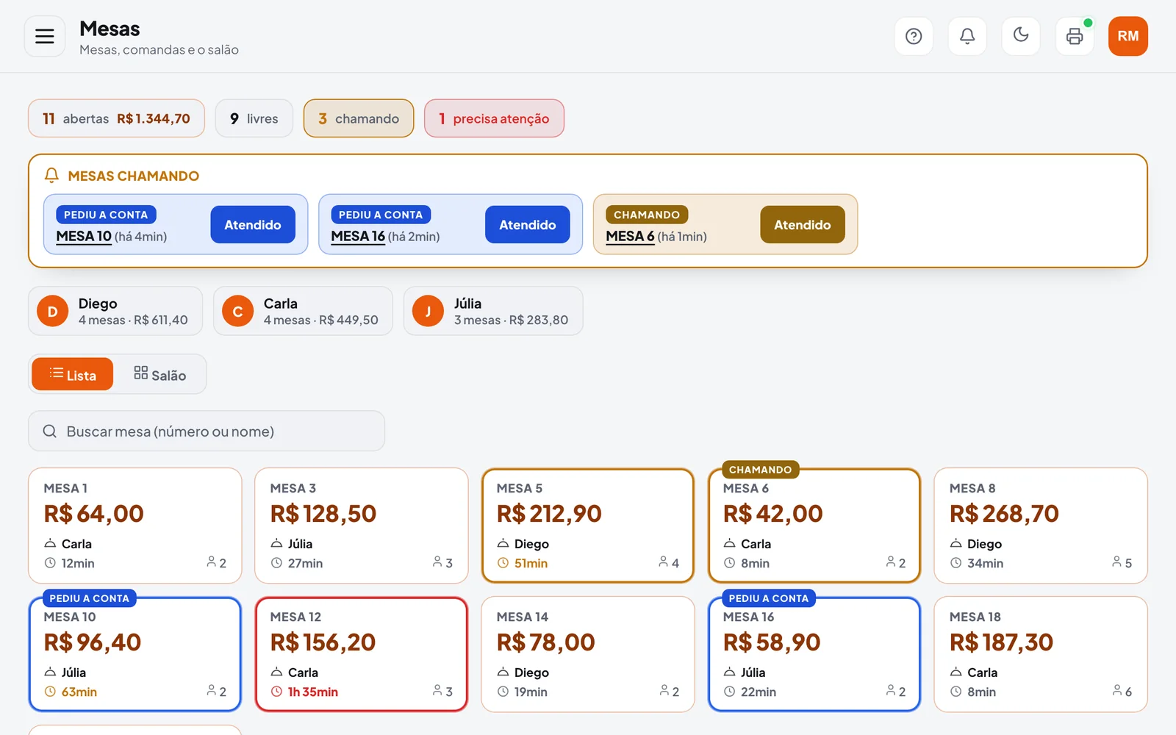Open the help question mark icon
Image resolution: width=1176 pixels, height=735 pixels.
click(x=914, y=36)
